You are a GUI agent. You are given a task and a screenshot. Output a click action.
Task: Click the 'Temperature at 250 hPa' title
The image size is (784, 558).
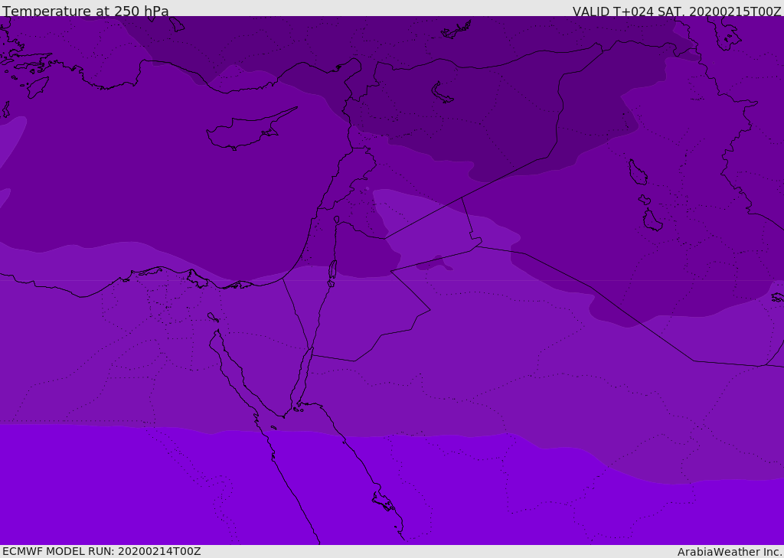[86, 11]
